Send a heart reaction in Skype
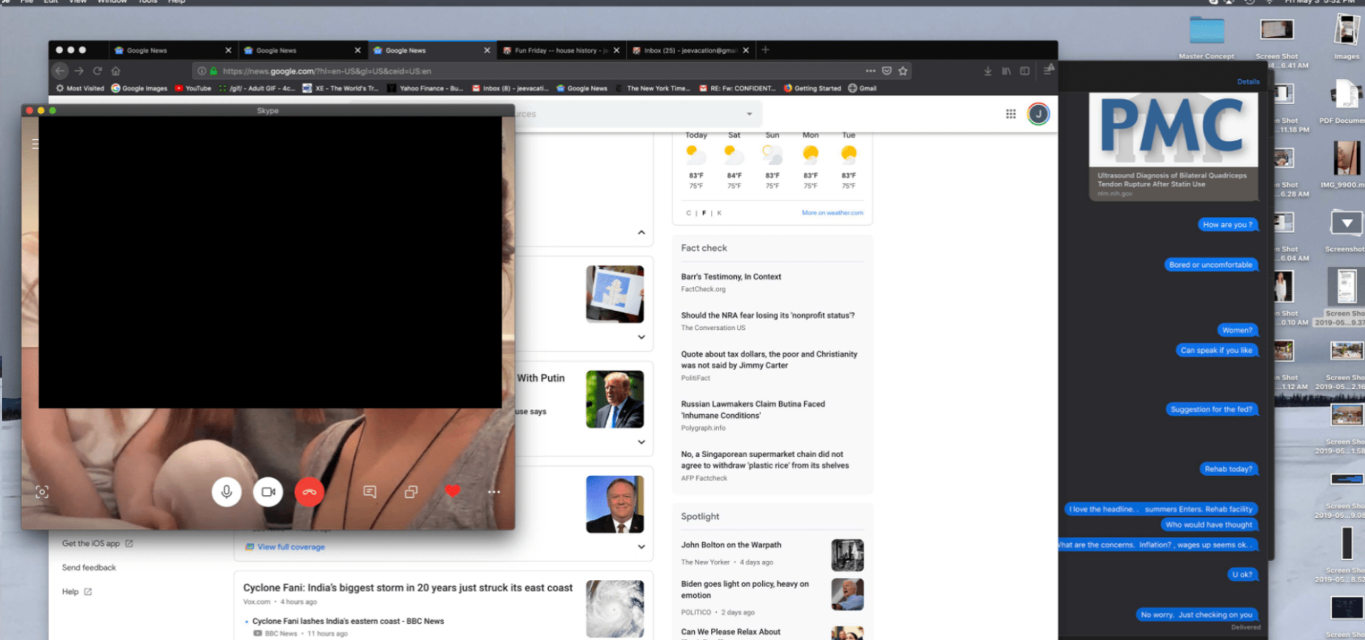 pos(453,491)
